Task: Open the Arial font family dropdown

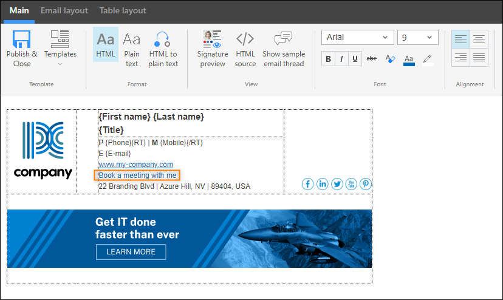Action: click(357, 38)
